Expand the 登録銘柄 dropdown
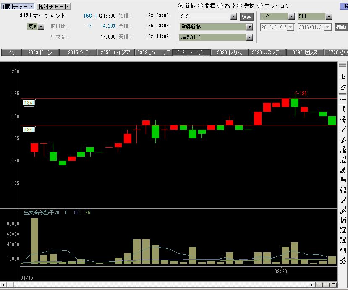This screenshot has height=290, width=348. (x=249, y=27)
